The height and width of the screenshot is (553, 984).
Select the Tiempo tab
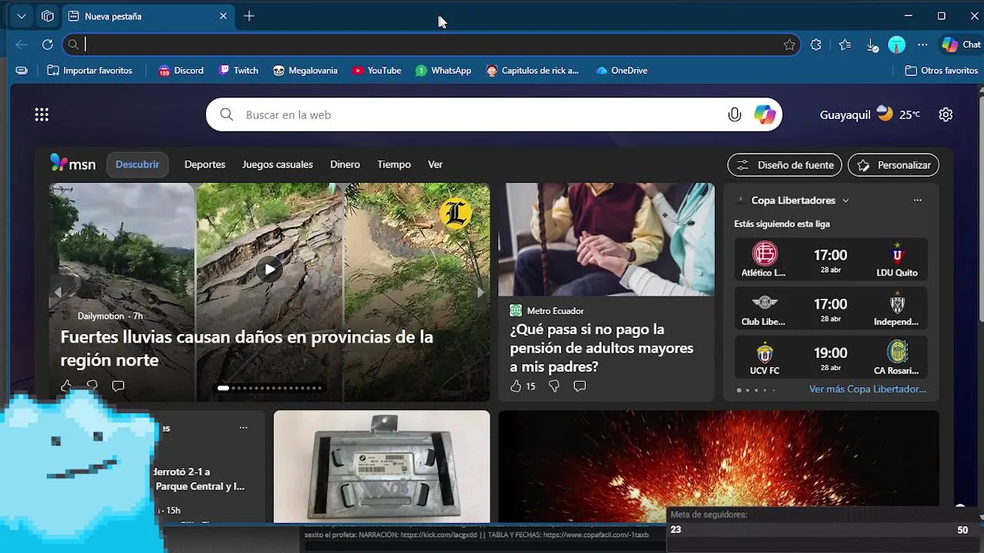(x=394, y=164)
